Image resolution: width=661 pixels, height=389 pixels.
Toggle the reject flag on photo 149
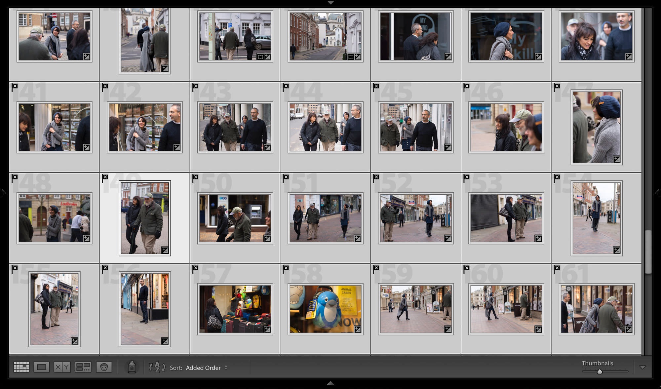105,177
